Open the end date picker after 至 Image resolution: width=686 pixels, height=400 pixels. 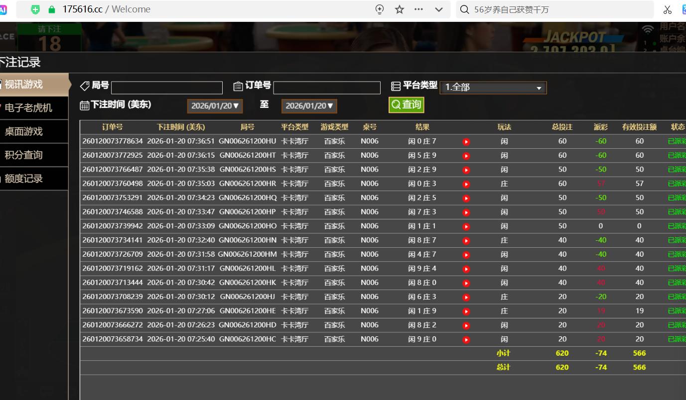pyautogui.click(x=309, y=106)
